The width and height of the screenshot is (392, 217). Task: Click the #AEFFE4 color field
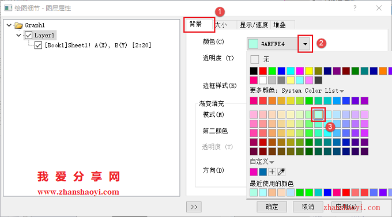tap(272, 44)
